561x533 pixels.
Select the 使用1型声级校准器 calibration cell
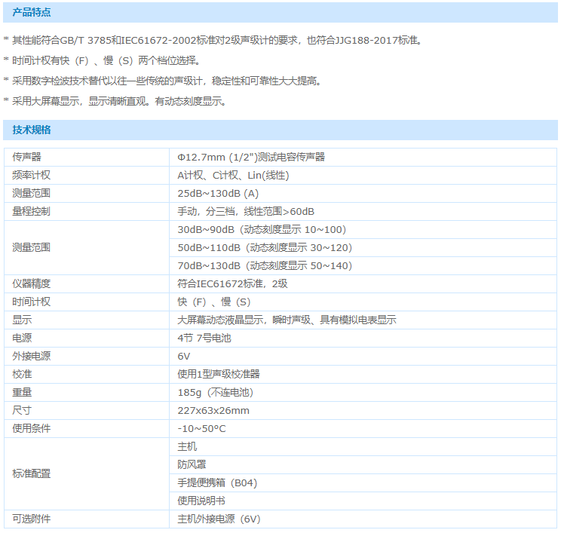(x=219, y=374)
